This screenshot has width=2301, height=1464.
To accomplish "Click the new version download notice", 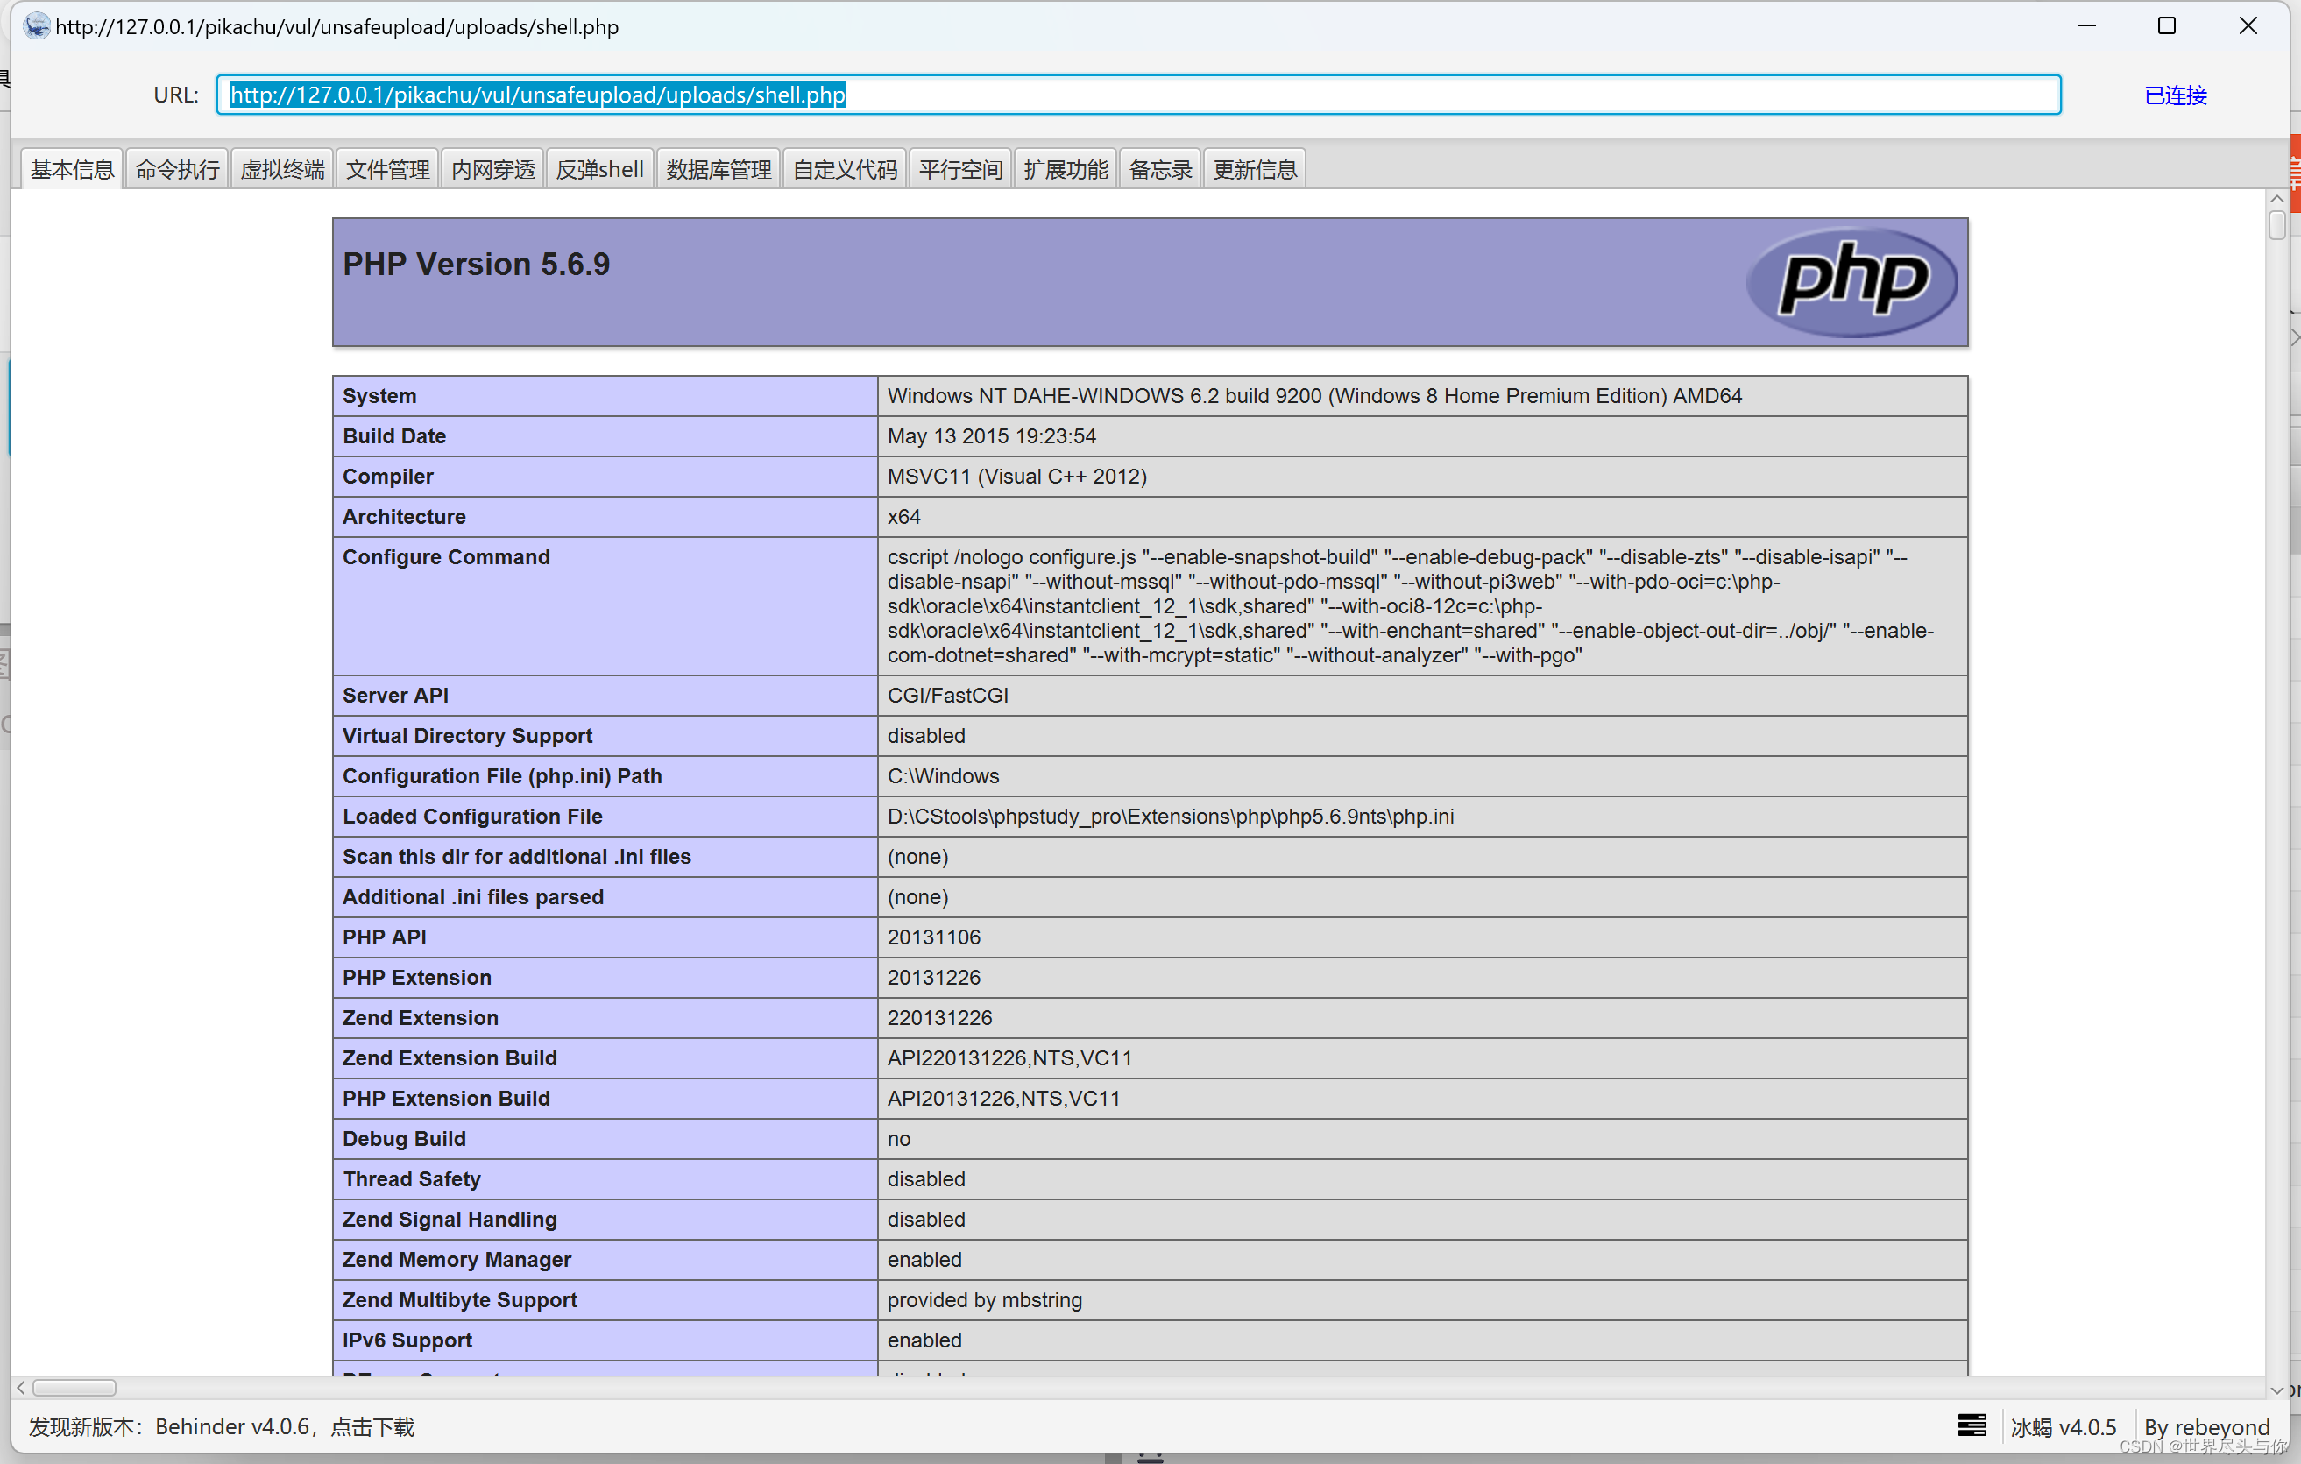I will (222, 1425).
